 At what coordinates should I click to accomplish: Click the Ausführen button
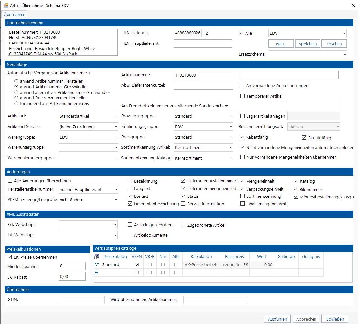[x=277, y=319]
